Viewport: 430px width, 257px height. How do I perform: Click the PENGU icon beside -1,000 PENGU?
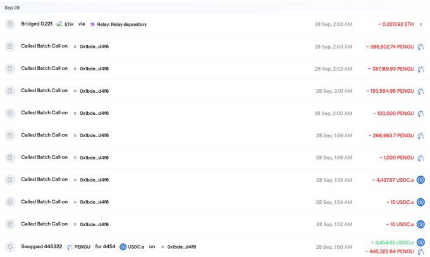(x=421, y=158)
